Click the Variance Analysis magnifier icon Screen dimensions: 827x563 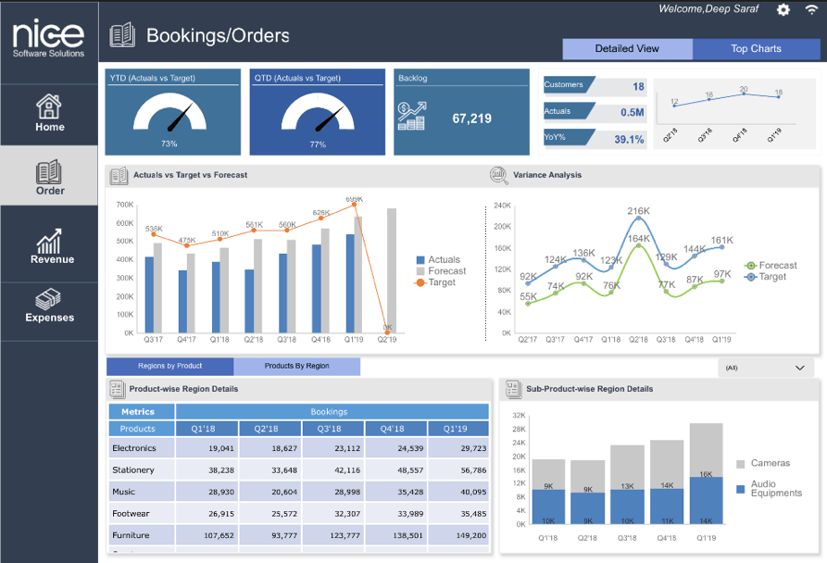[x=498, y=175]
